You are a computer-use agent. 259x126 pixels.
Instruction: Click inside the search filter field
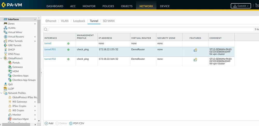click(x=150, y=30)
